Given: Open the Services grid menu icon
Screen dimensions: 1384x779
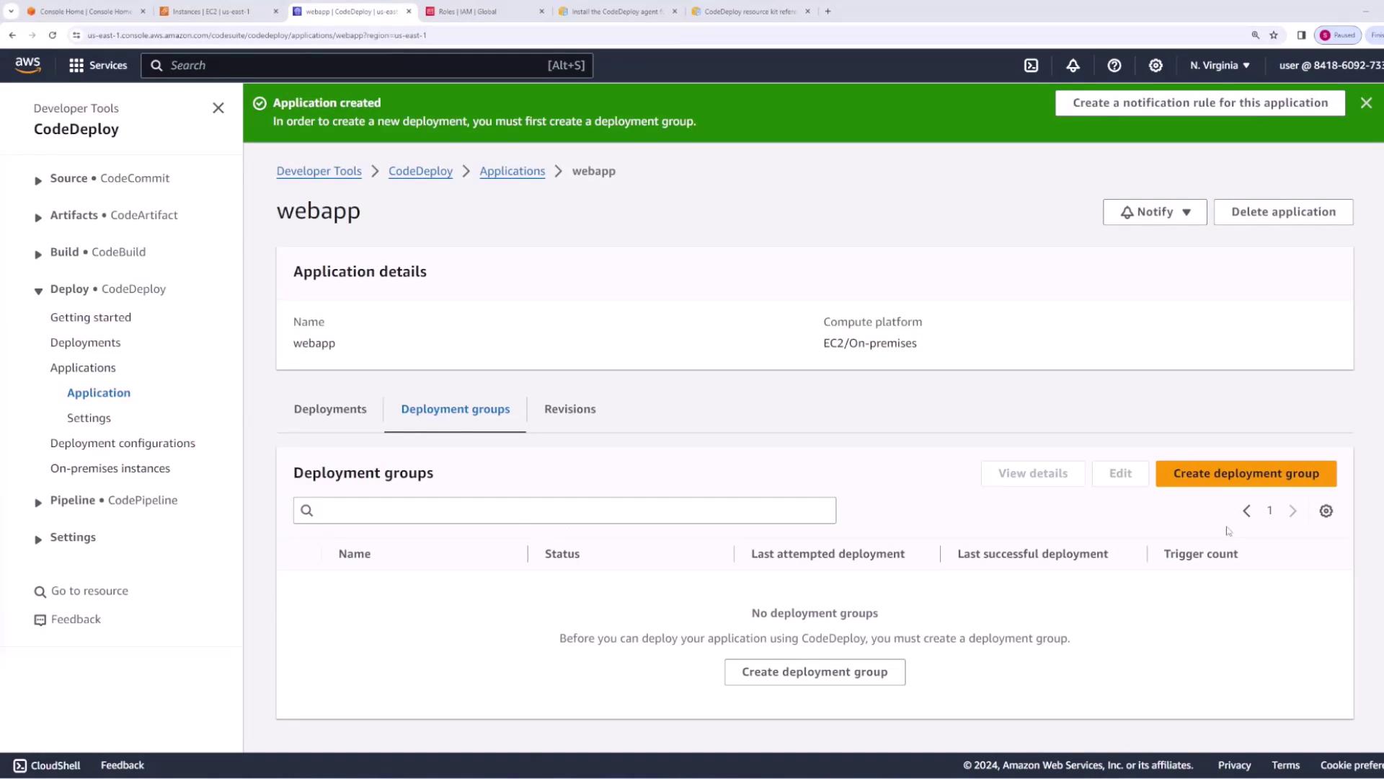Looking at the screenshot, I should coord(76,66).
